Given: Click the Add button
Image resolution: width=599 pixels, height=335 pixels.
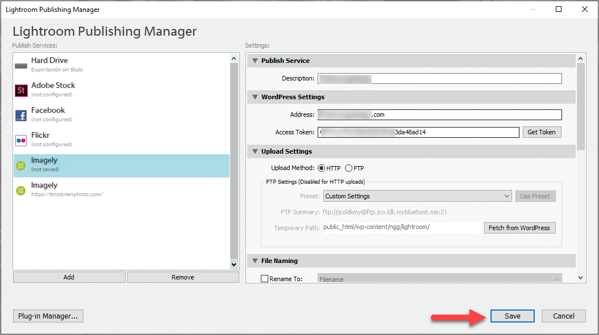Looking at the screenshot, I should (69, 277).
